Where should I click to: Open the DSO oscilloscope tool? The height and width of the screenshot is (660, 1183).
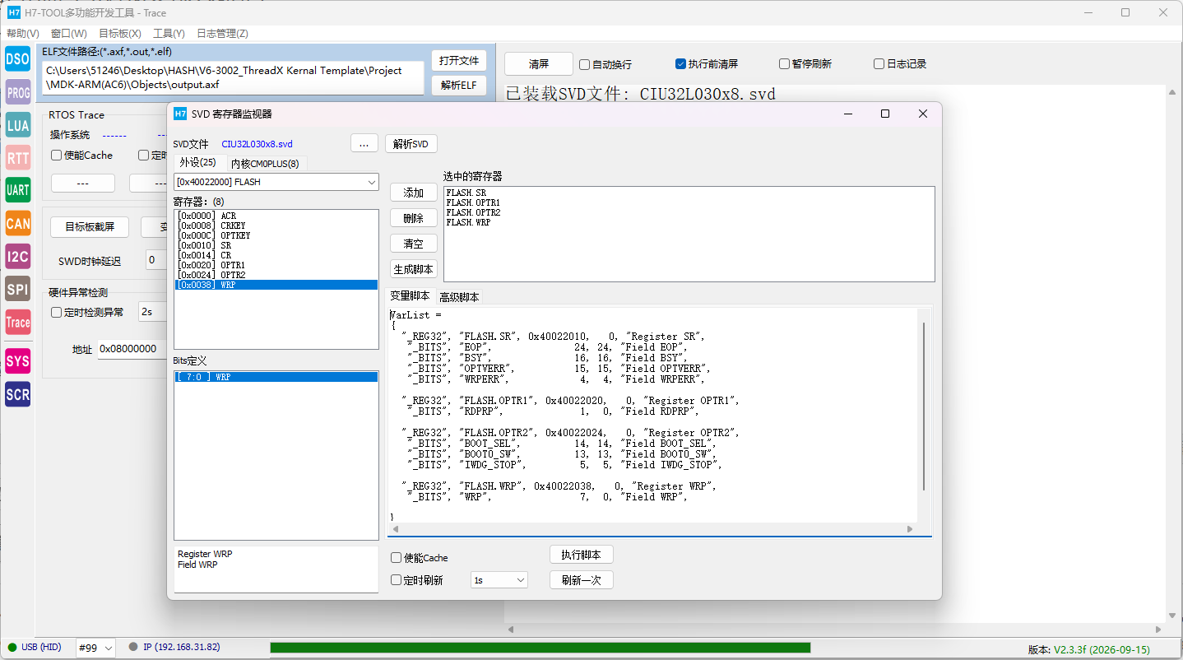click(x=17, y=59)
